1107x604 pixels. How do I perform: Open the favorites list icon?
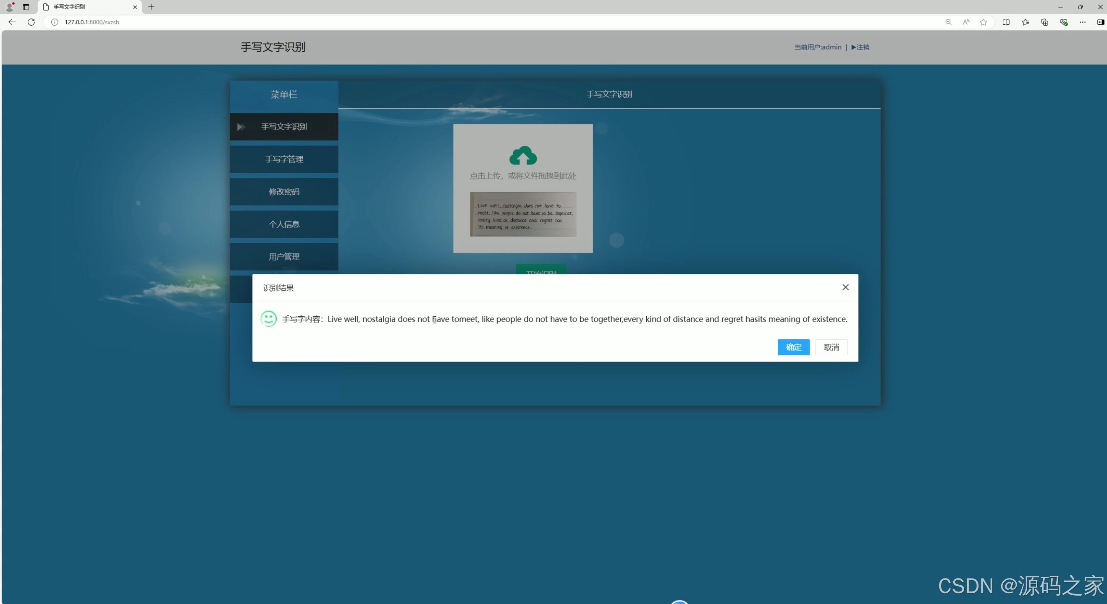pyautogui.click(x=1025, y=22)
